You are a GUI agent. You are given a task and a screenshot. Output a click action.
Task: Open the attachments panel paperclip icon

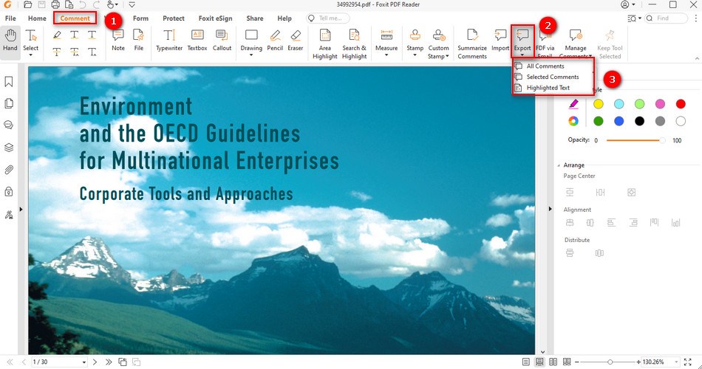click(x=10, y=169)
